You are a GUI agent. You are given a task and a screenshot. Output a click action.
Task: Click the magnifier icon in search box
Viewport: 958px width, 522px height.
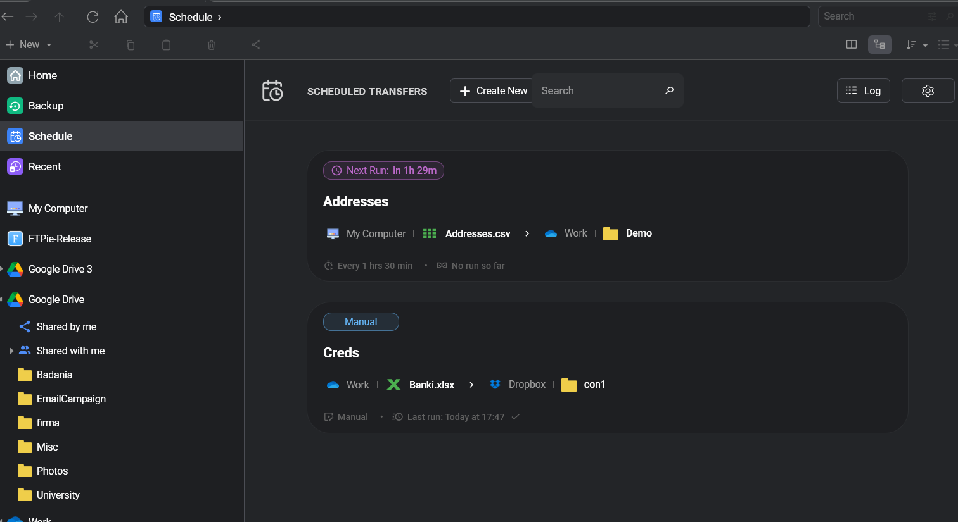669,90
